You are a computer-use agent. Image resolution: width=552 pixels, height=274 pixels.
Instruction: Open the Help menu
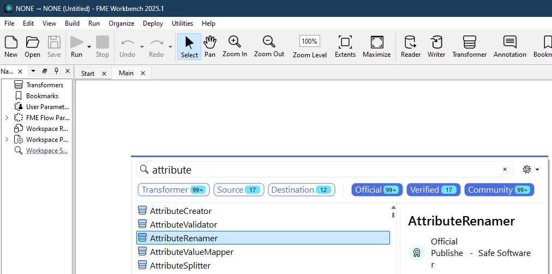coord(208,23)
